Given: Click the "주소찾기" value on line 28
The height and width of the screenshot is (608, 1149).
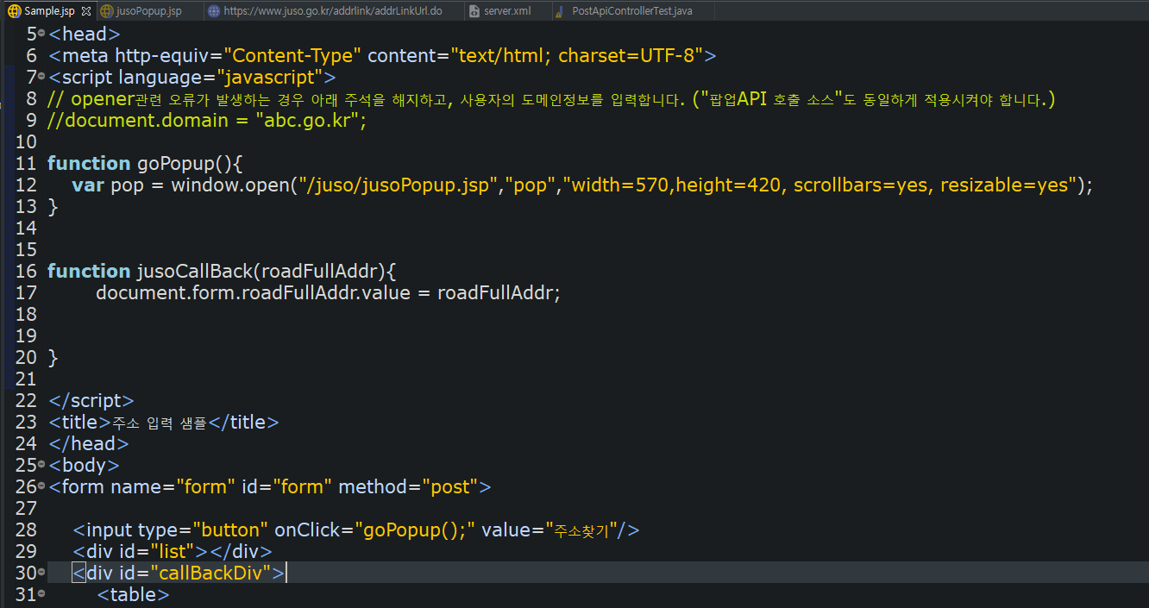Looking at the screenshot, I should [x=581, y=530].
